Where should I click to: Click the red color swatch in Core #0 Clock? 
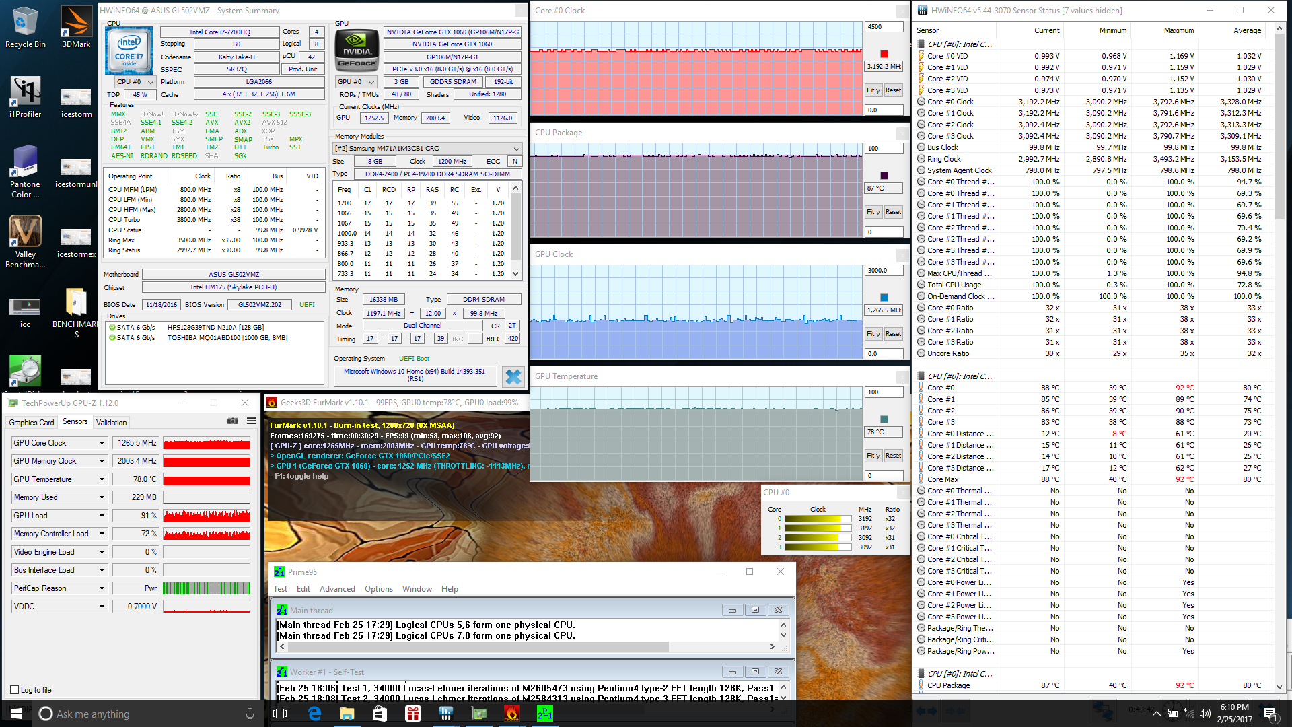click(884, 54)
